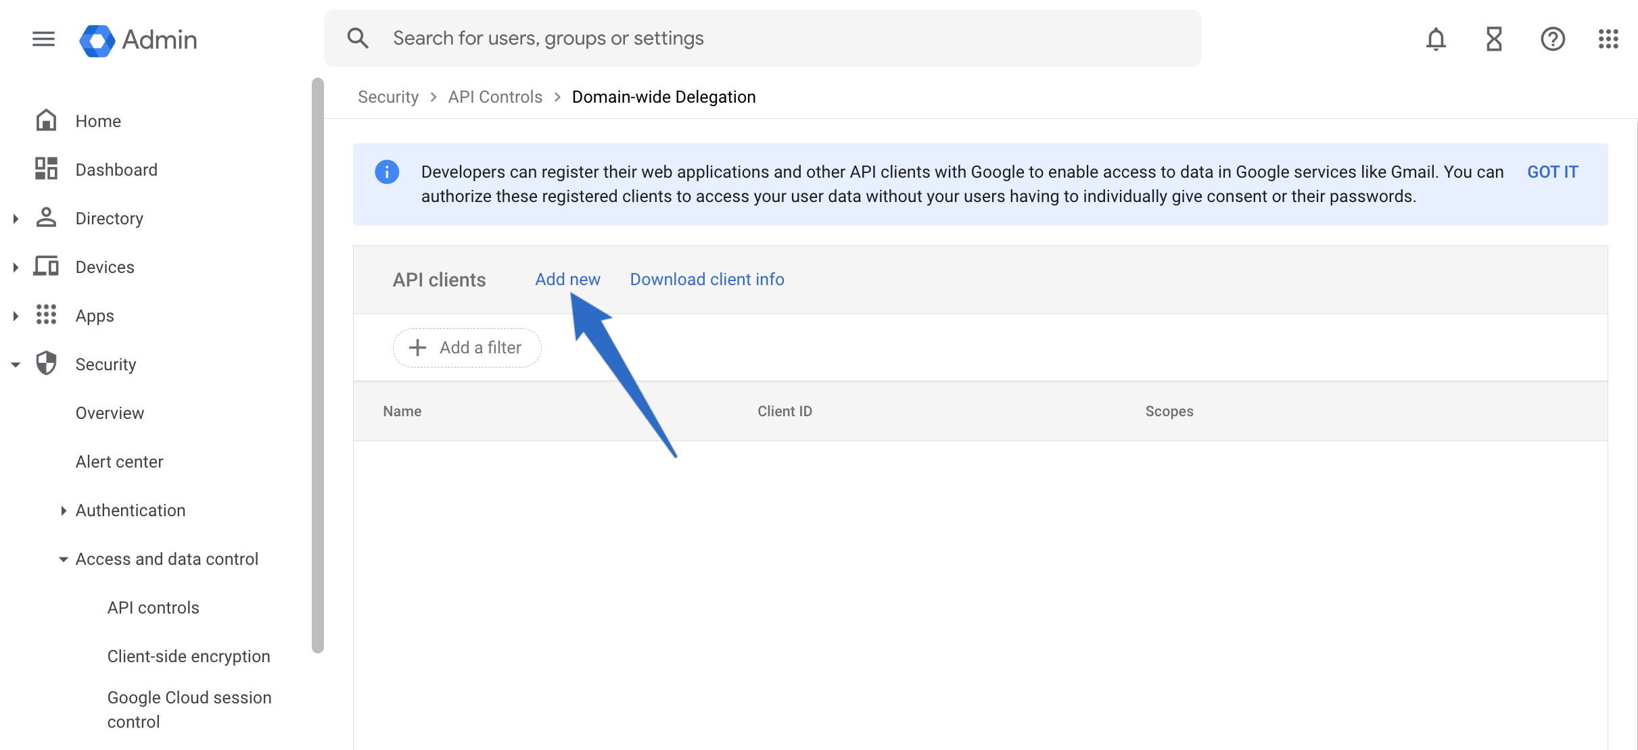The height and width of the screenshot is (750, 1638).
Task: Click Add new API client
Action: [x=567, y=279]
